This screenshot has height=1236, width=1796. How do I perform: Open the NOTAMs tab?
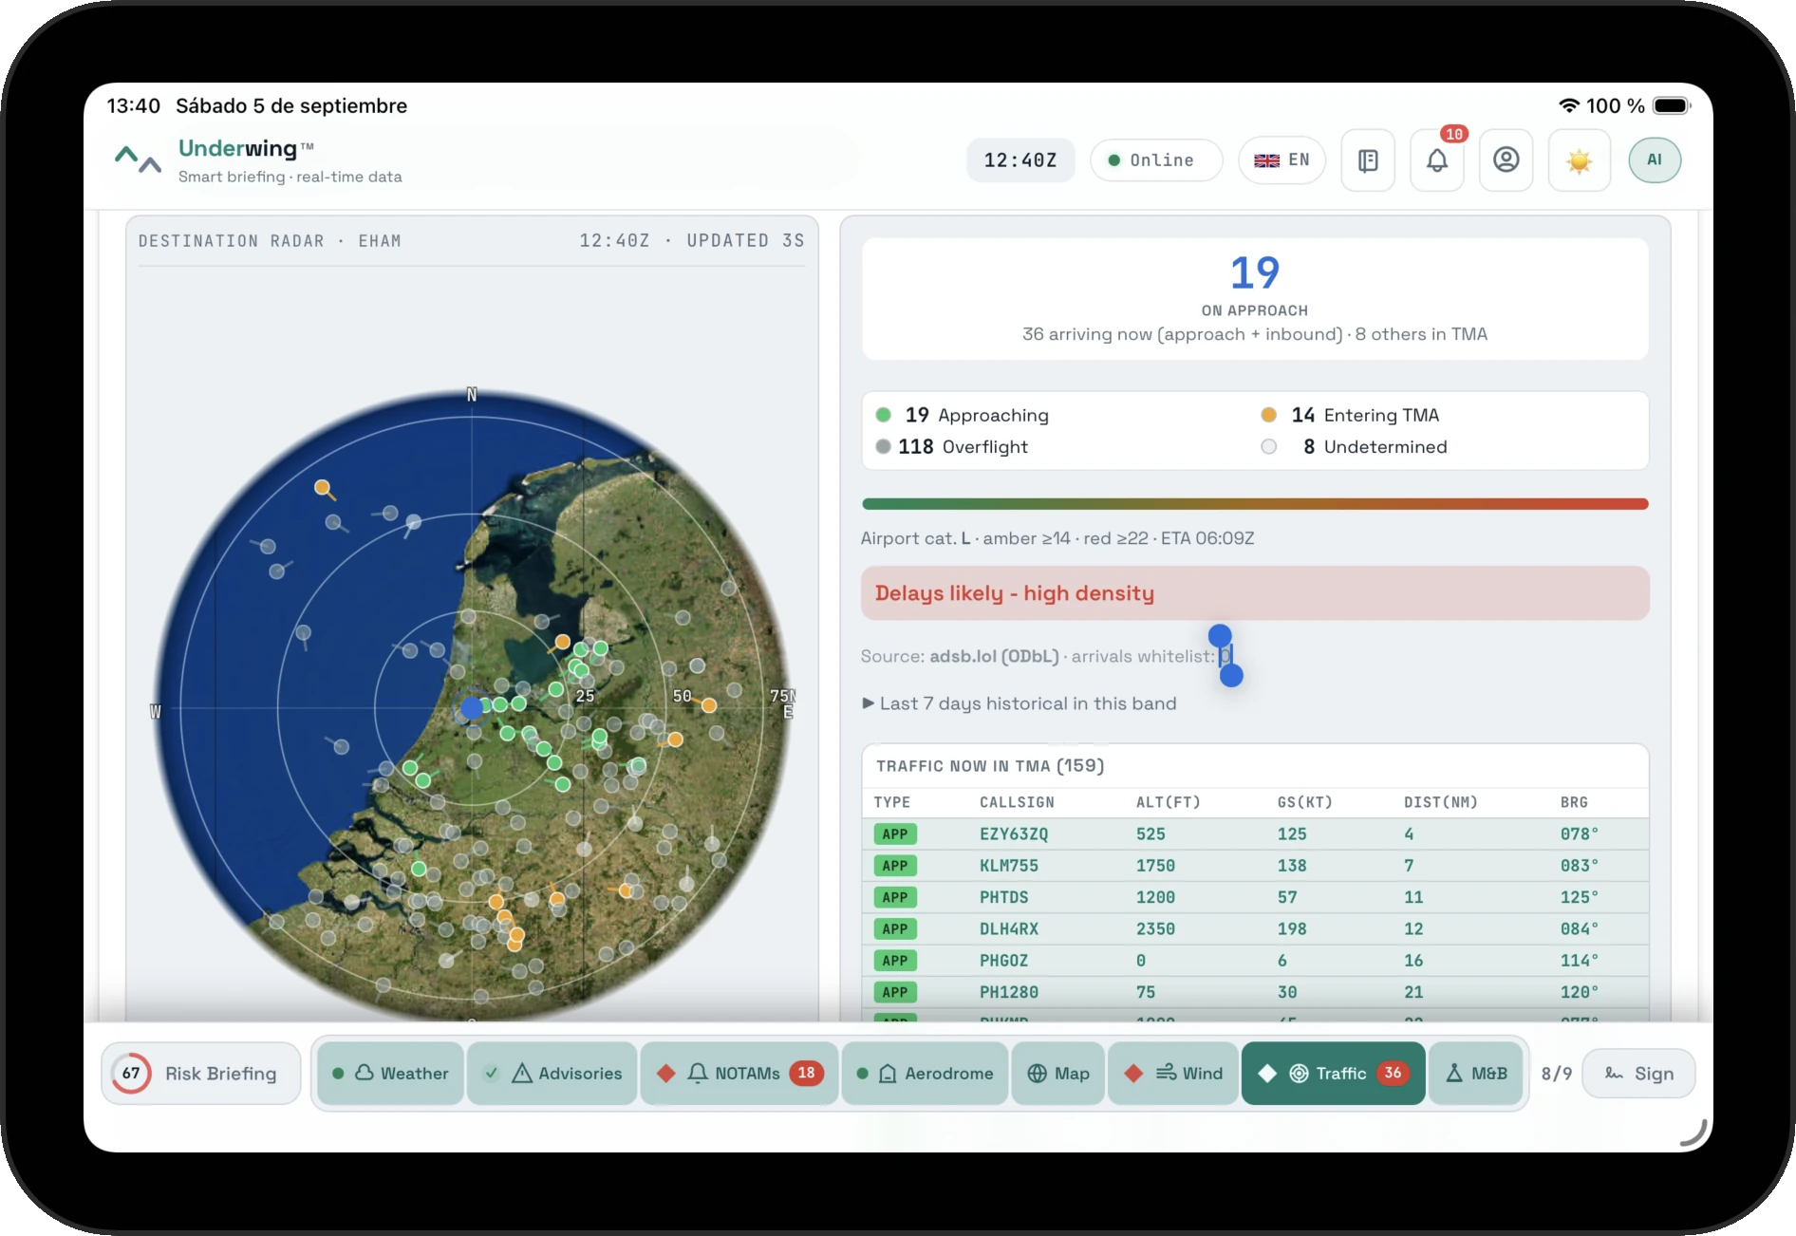[x=739, y=1074]
